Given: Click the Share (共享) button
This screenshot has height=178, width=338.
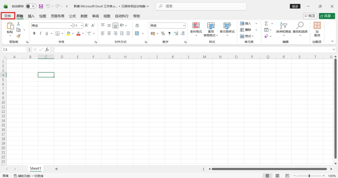Looking at the screenshot, I should click(x=327, y=16).
